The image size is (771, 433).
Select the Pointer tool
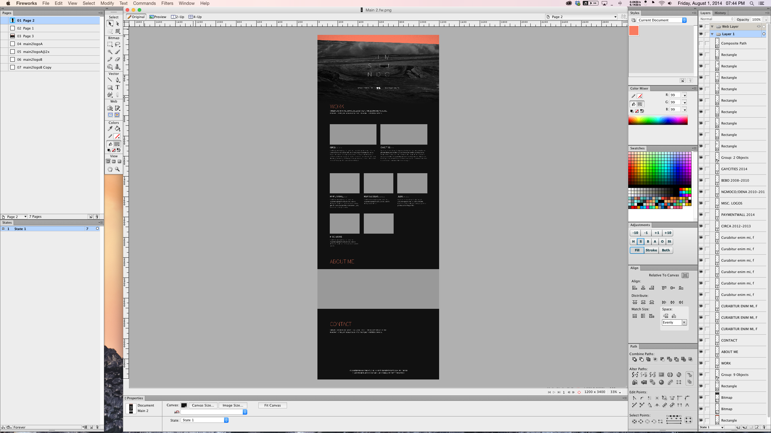point(110,23)
